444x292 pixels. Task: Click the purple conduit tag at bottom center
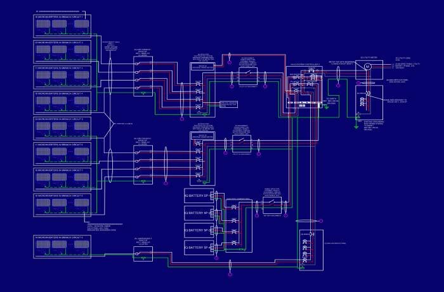tap(230, 274)
